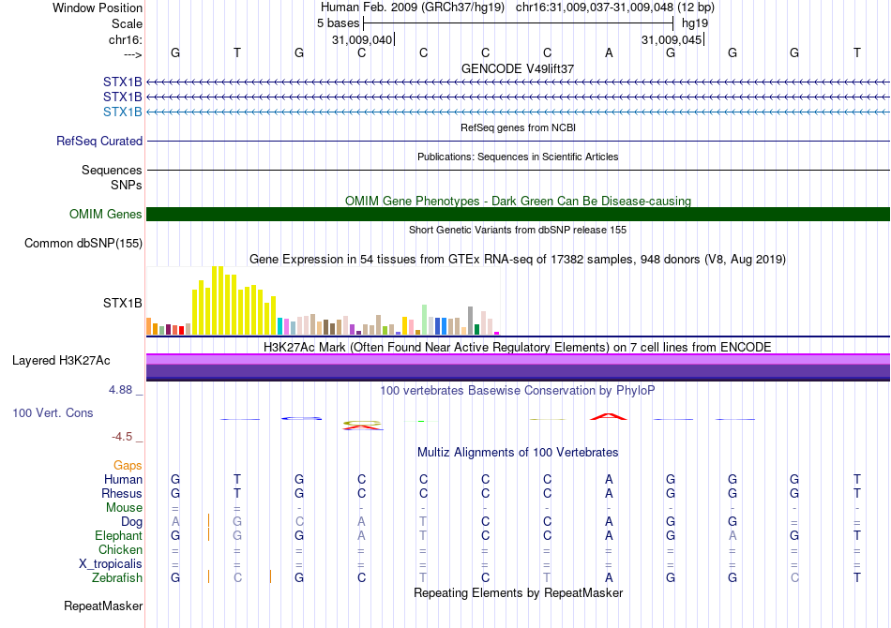Viewport: 891px width, 628px height.
Task: Click the 31,009,045 position marker
Action: pyautogui.click(x=672, y=39)
